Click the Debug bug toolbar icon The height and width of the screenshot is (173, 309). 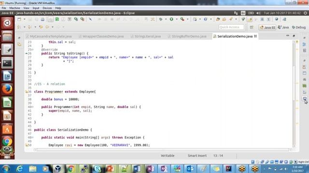[x=161, y=19]
